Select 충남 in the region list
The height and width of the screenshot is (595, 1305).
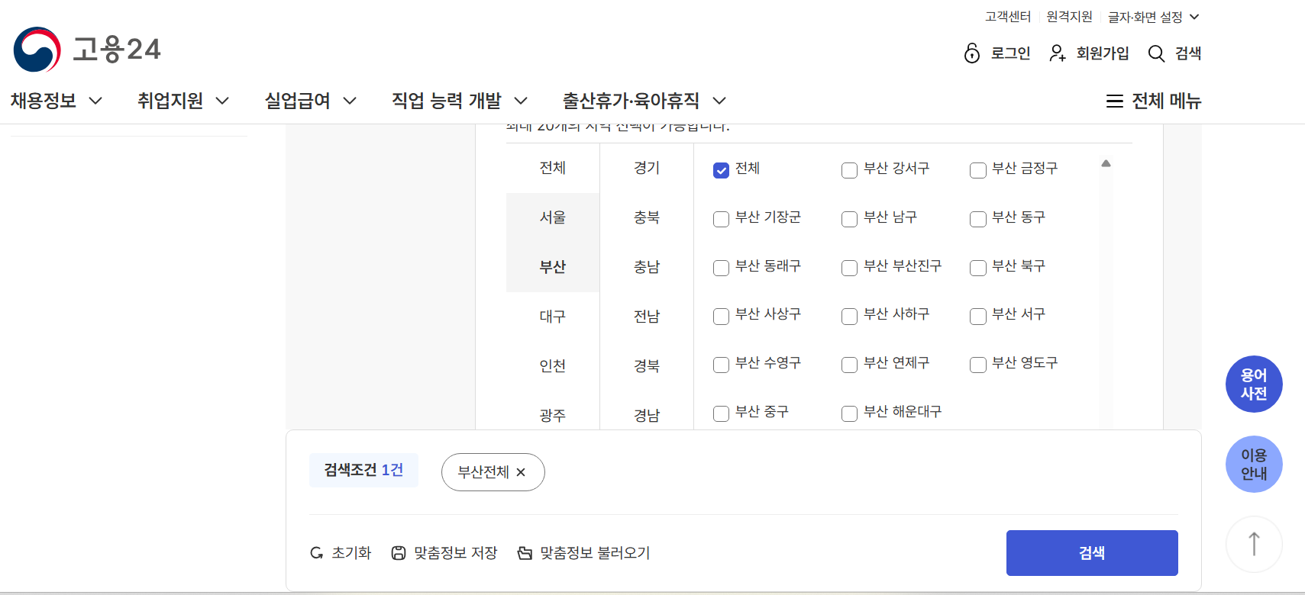pyautogui.click(x=647, y=267)
